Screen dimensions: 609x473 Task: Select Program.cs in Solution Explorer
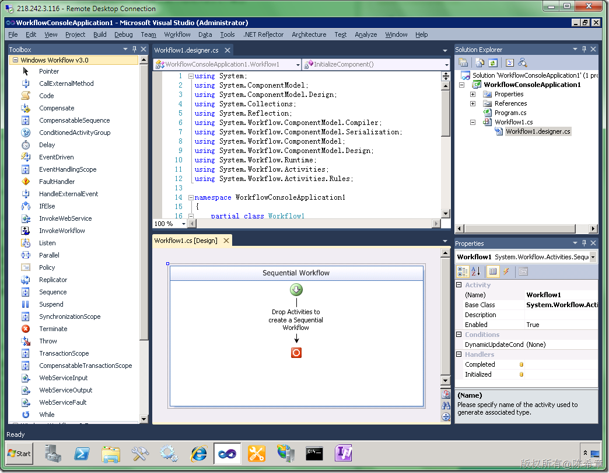pos(510,113)
